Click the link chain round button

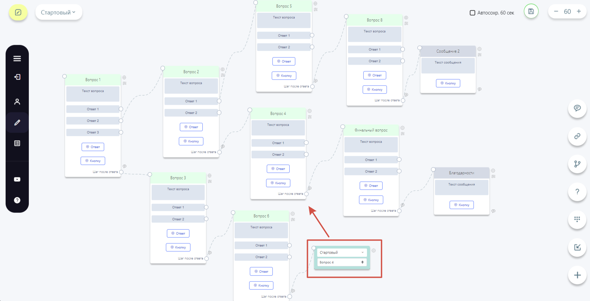pos(577,136)
